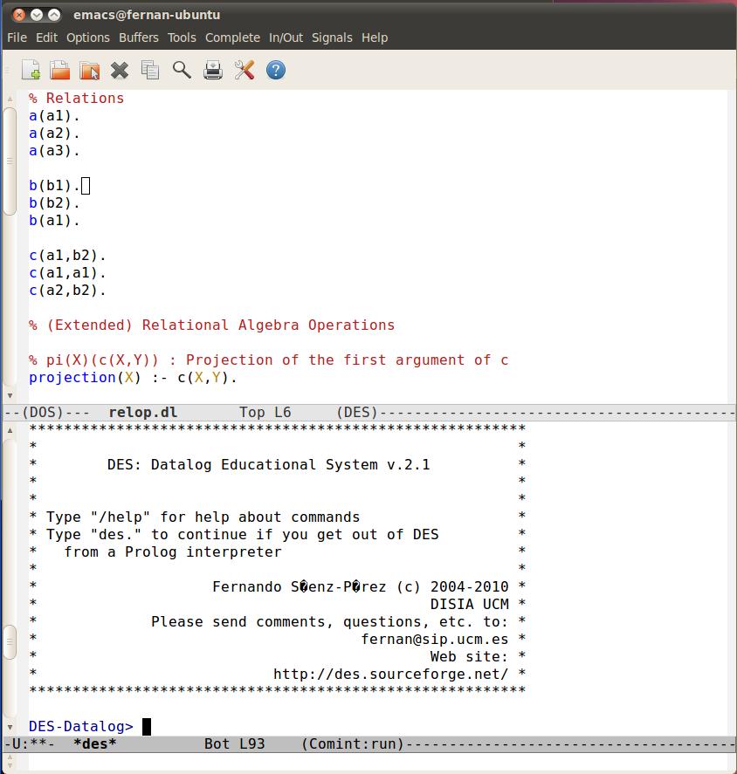
Task: Click the fact line "b(a1)."
Action: tap(54, 221)
